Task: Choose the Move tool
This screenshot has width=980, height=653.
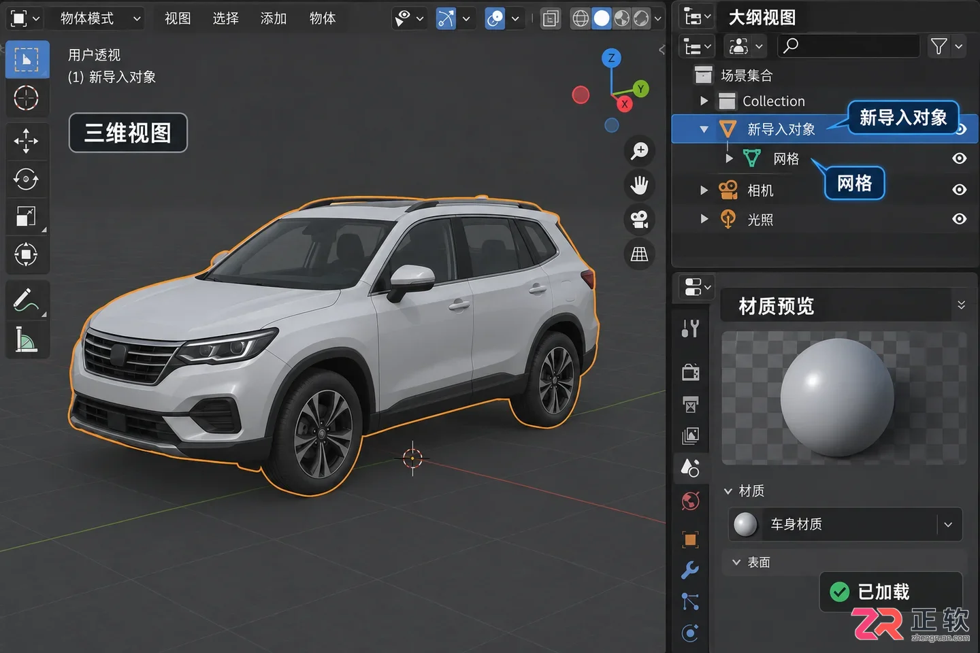Action: pyautogui.click(x=27, y=141)
